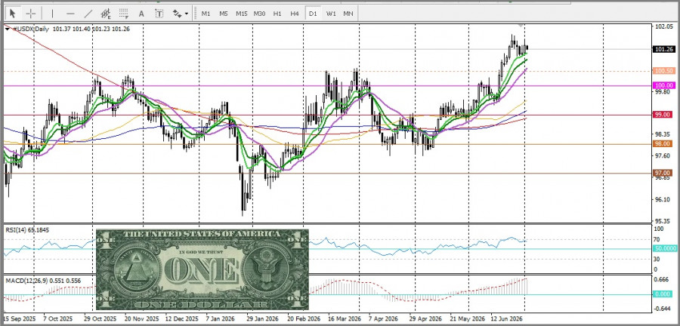The width and height of the screenshot is (680, 326).
Task: Switch to M30 timeframe
Action: (259, 14)
